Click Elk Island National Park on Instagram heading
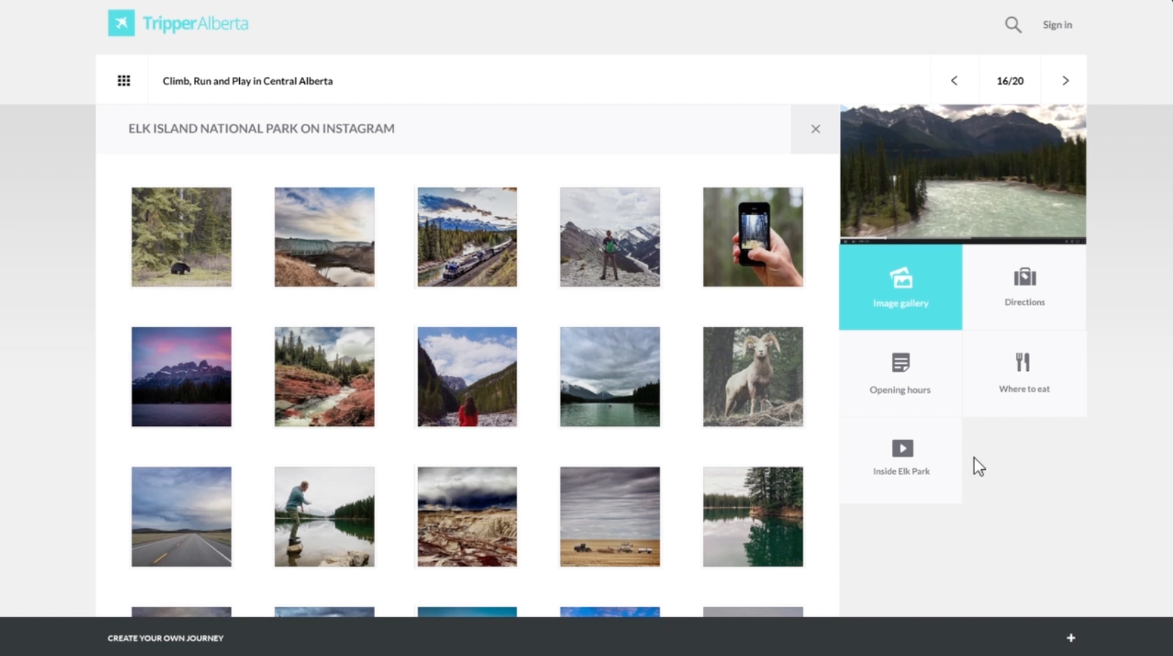Image resolution: width=1173 pixels, height=656 pixels. point(262,128)
